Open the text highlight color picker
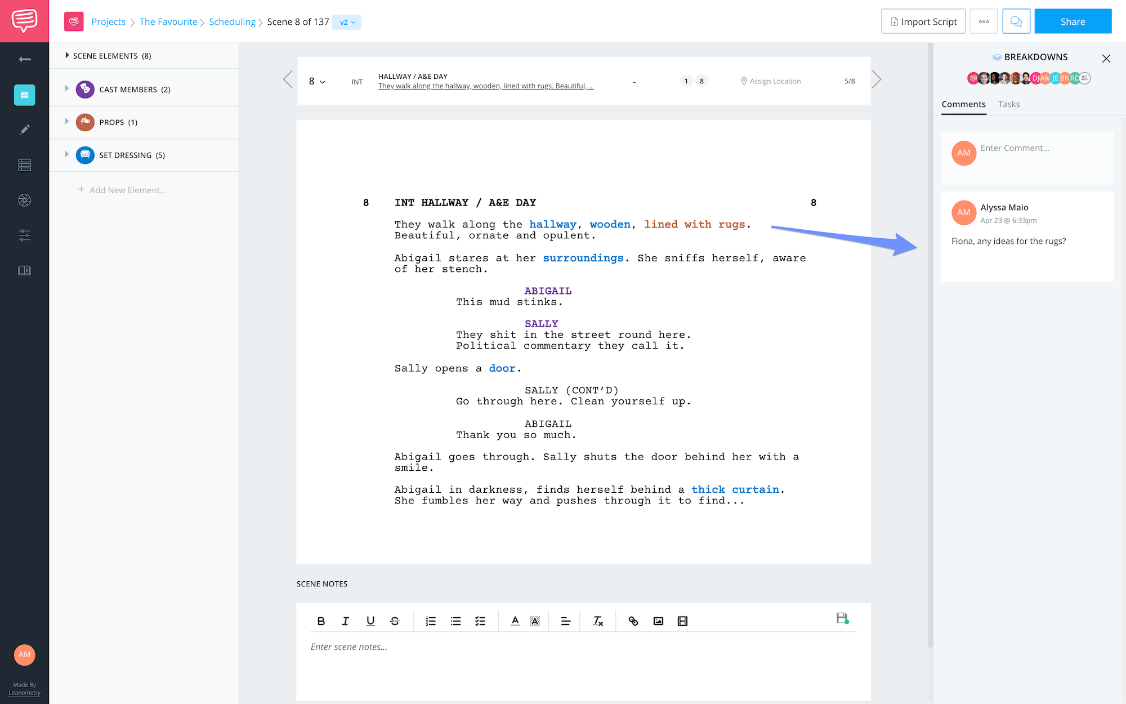The image size is (1126, 704). (x=535, y=621)
